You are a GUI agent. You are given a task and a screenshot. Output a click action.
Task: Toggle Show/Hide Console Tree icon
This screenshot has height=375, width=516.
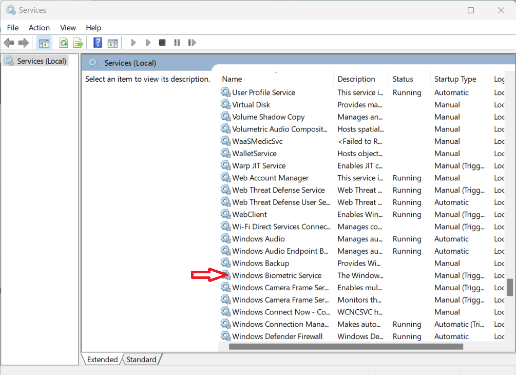(44, 43)
